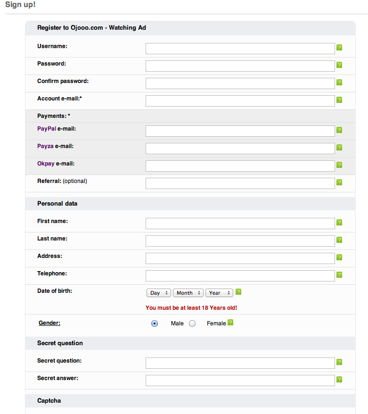Show help for PayPal e-mail field

339,130
